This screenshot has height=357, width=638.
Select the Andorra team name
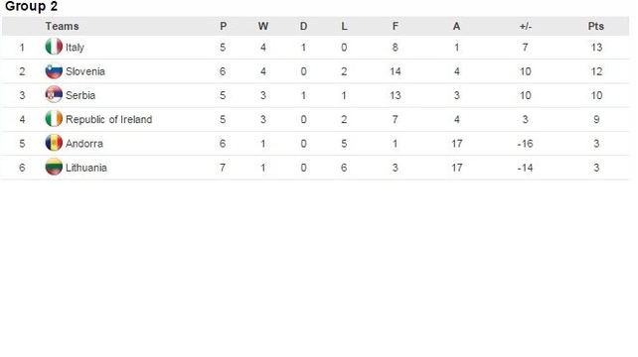84,144
